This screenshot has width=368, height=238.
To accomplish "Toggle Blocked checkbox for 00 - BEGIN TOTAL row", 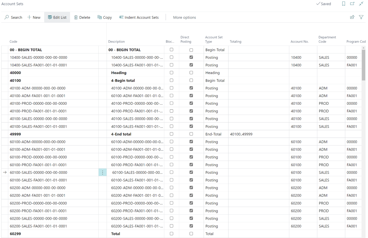I will click(x=171, y=50).
